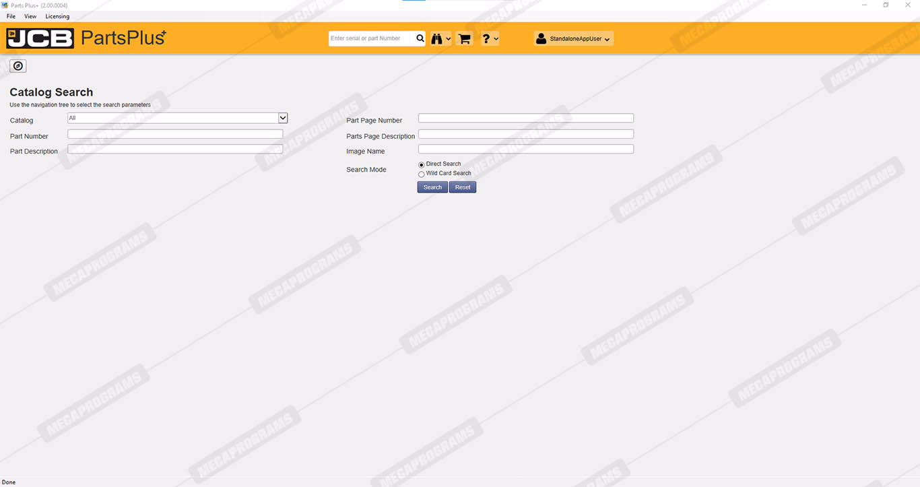920x487 pixels.
Task: Click the navigation tree compass icon
Action: coord(18,65)
